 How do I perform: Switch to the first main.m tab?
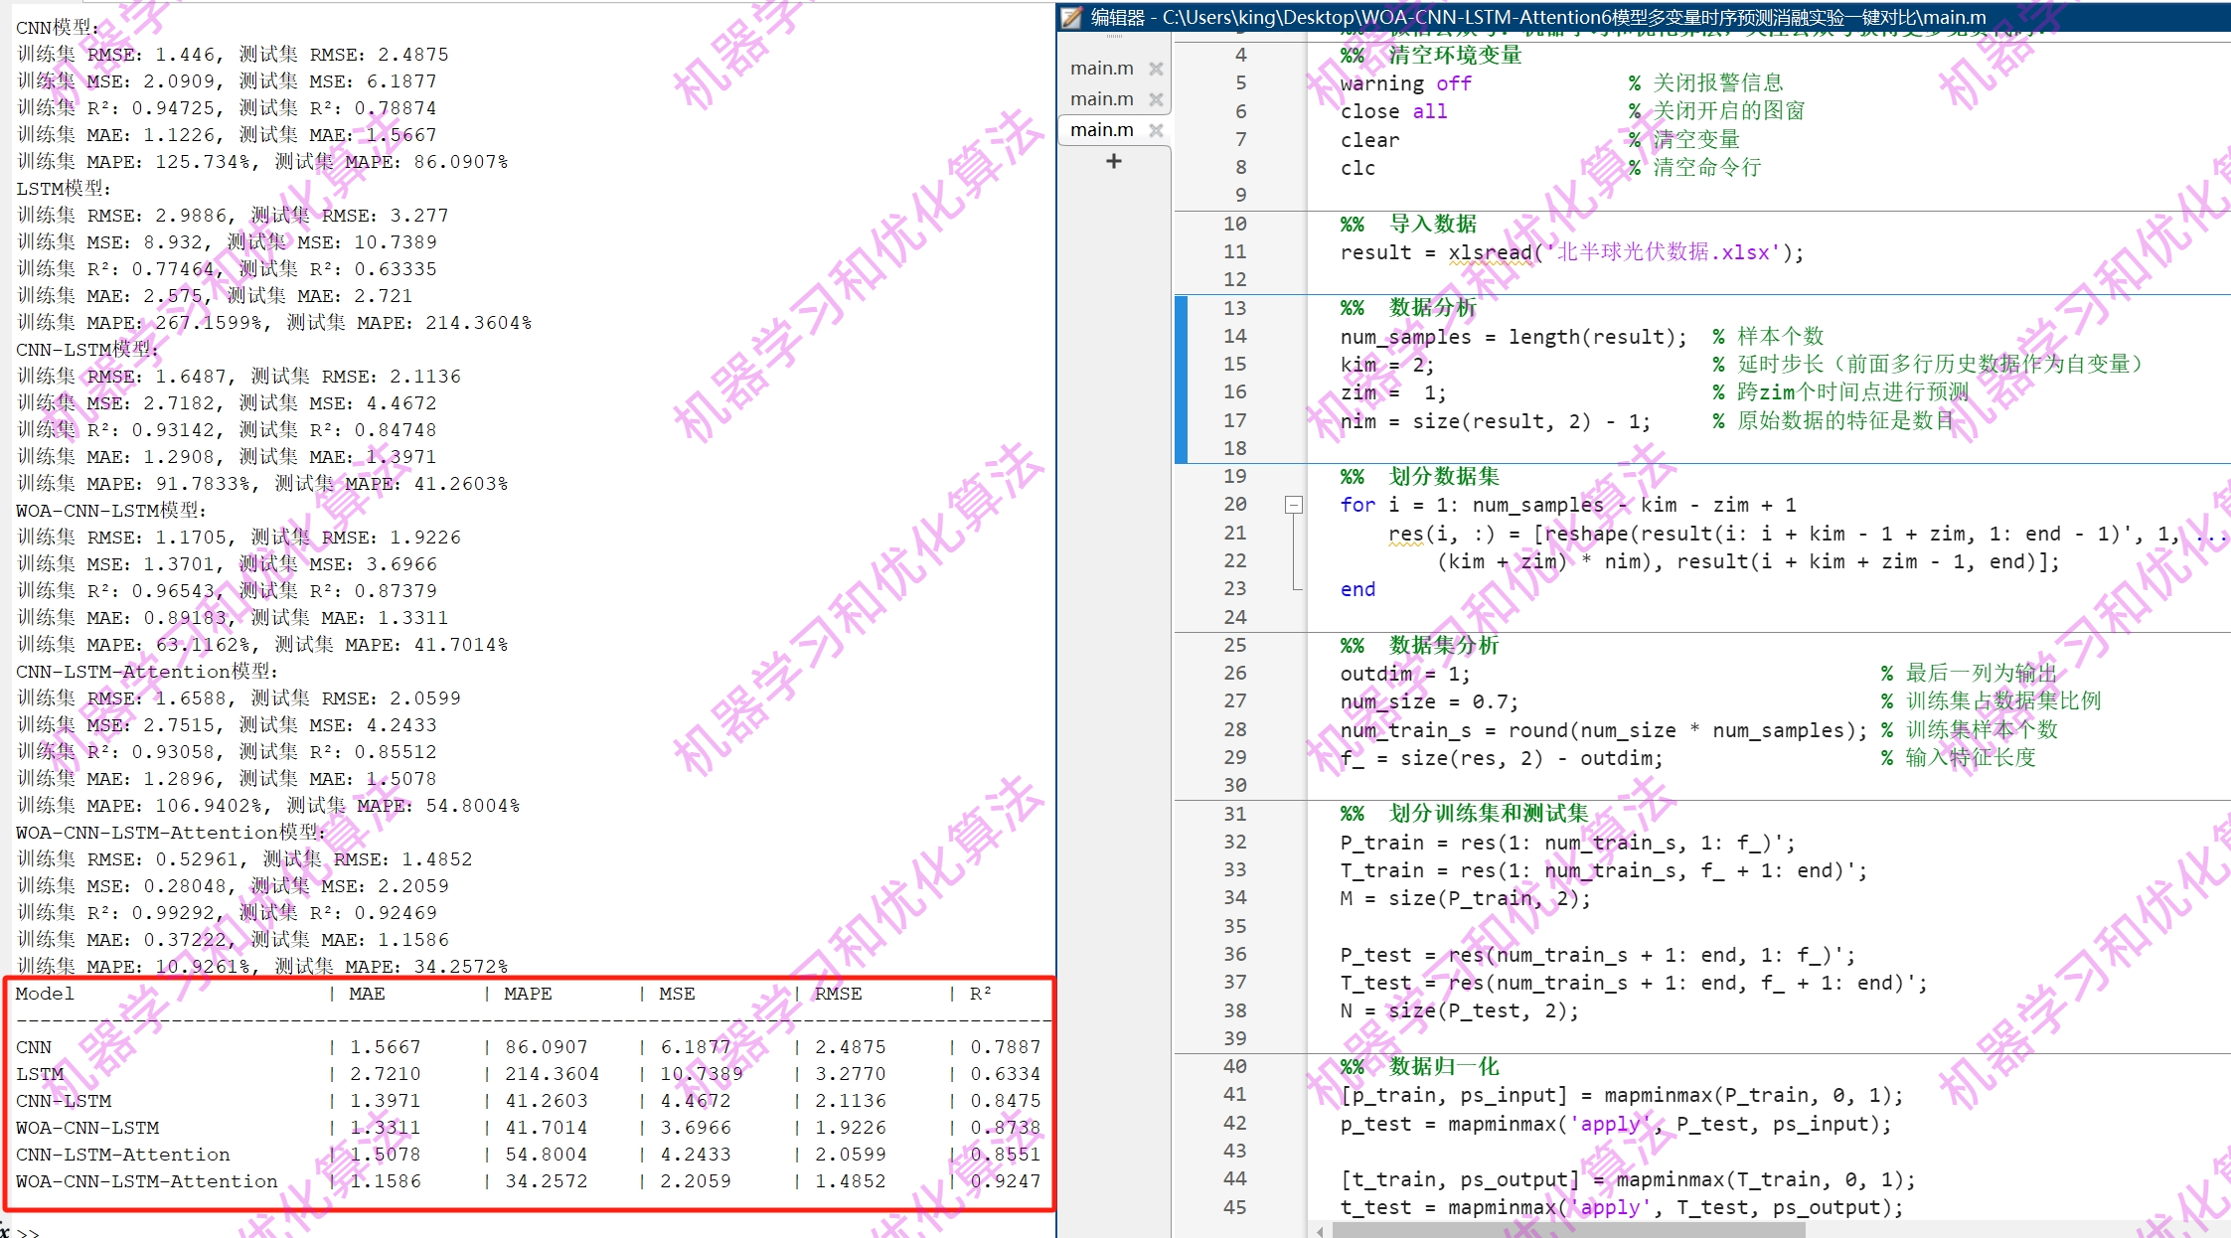(1101, 69)
